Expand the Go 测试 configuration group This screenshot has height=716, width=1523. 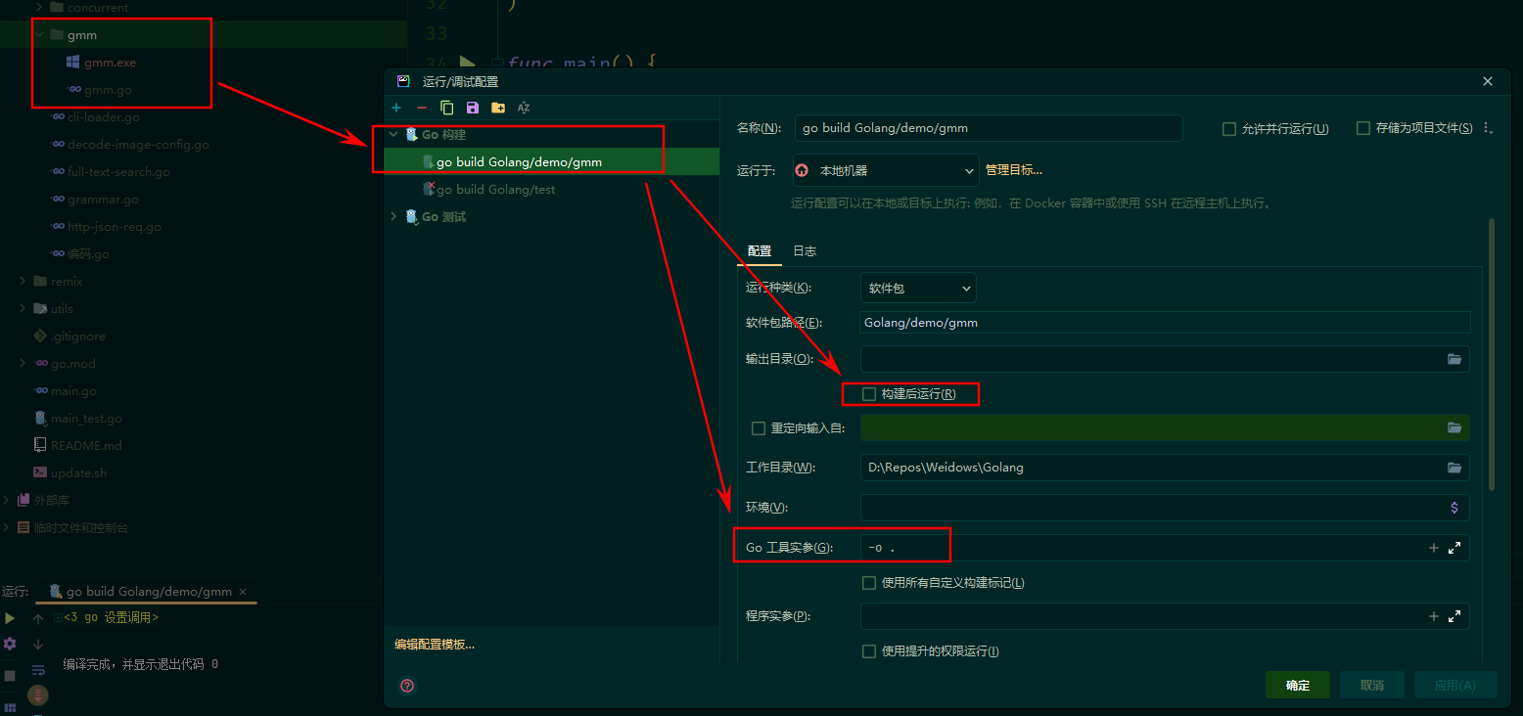tap(394, 217)
